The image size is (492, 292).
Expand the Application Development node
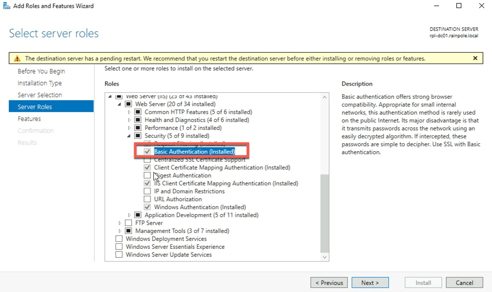click(129, 215)
